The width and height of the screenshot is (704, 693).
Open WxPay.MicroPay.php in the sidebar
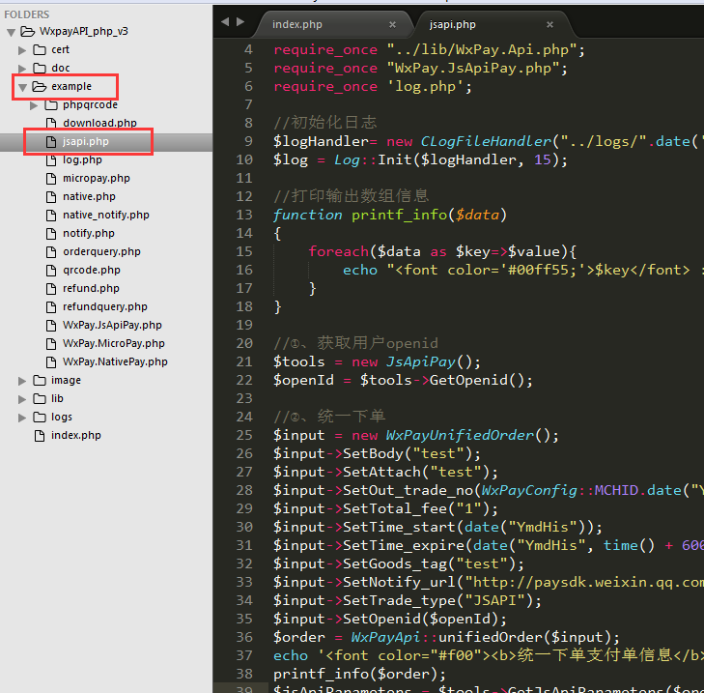pyautogui.click(x=114, y=344)
